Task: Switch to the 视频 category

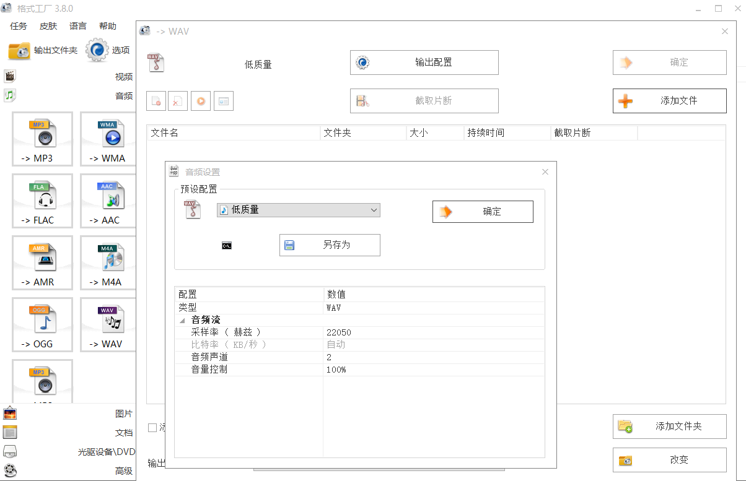Action: tap(123, 76)
